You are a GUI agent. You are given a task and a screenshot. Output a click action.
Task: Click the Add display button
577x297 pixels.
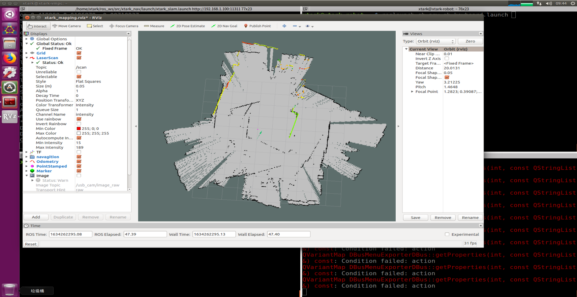coord(36,217)
